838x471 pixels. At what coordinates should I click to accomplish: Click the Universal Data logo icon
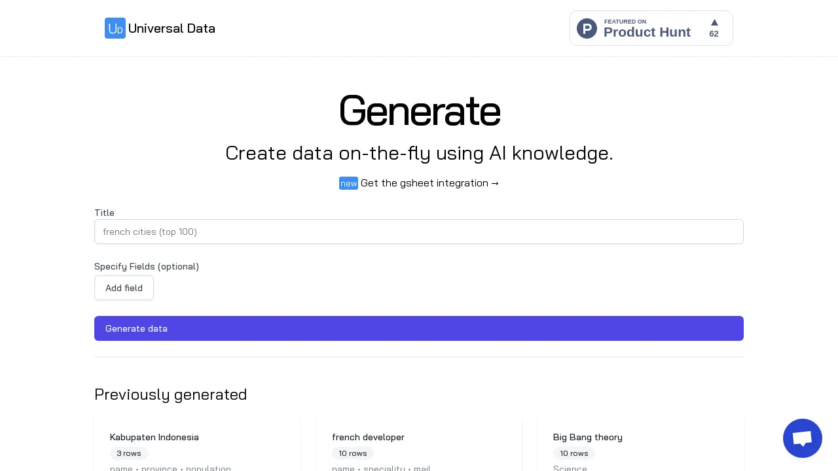115,28
